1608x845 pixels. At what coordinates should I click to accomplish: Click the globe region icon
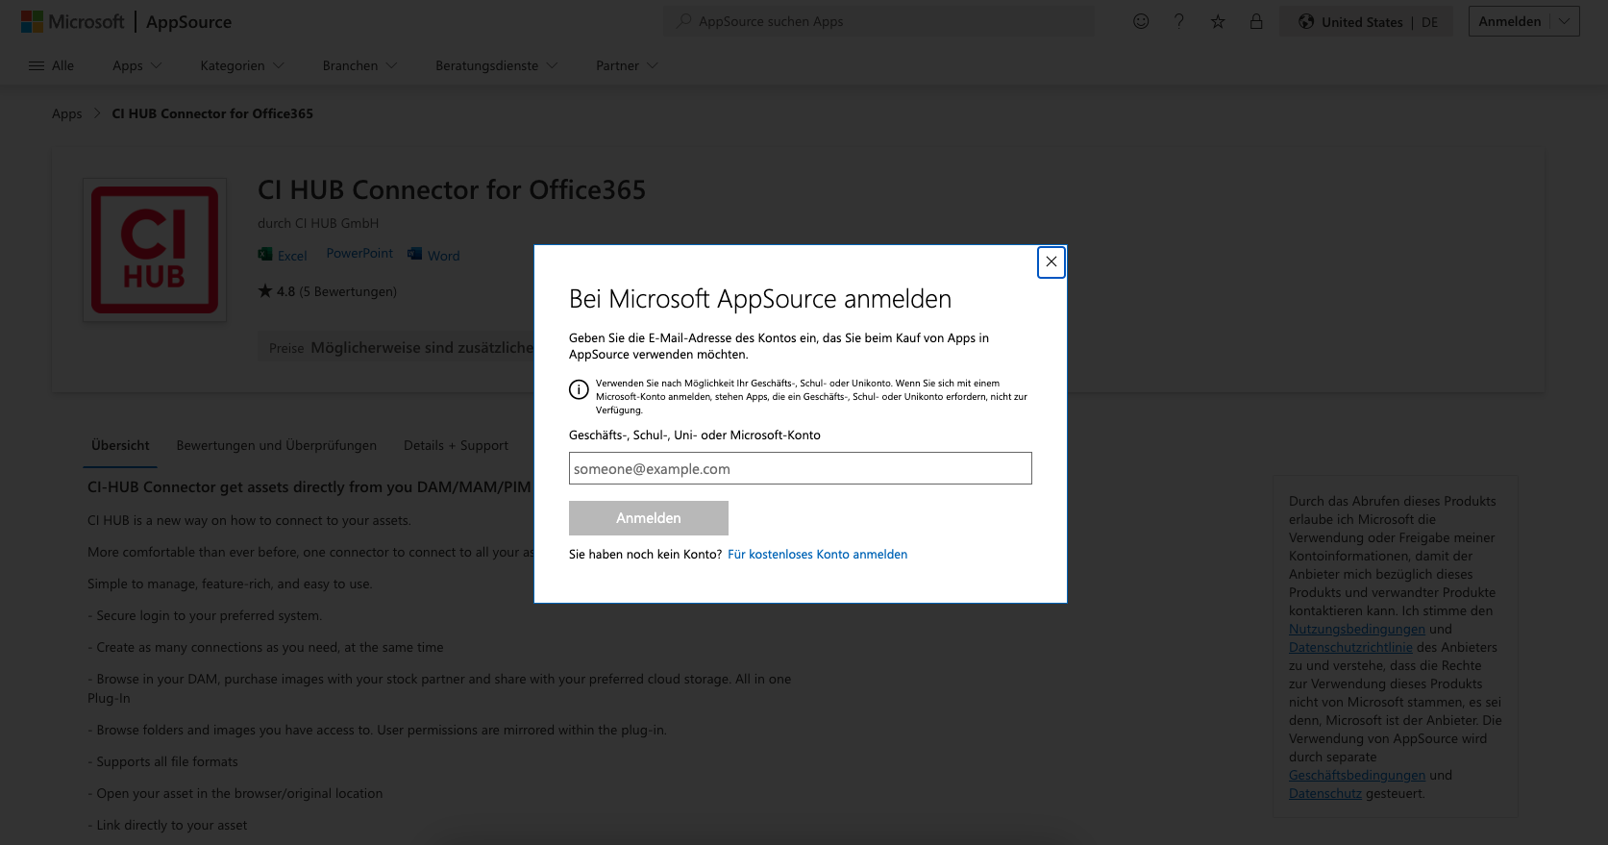[x=1306, y=21]
